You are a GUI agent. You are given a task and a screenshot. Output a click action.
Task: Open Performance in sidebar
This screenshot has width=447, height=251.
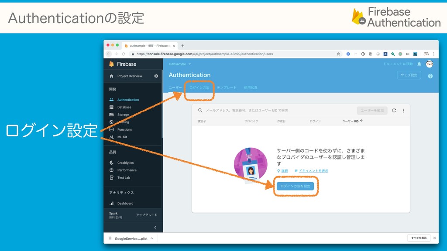[127, 170]
